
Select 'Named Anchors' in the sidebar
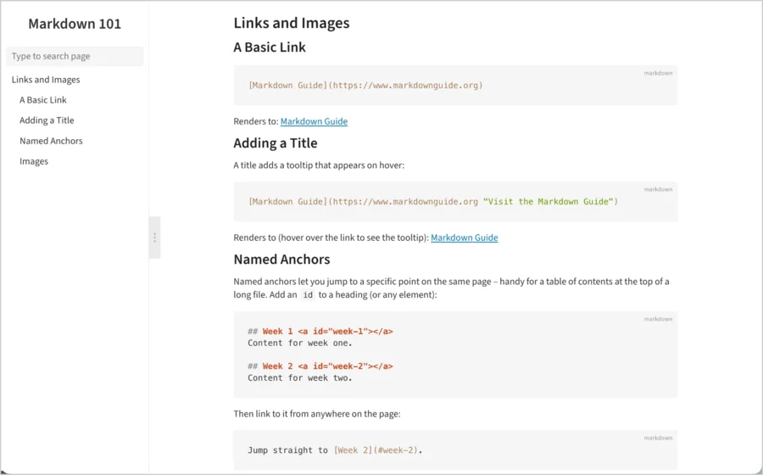click(51, 141)
